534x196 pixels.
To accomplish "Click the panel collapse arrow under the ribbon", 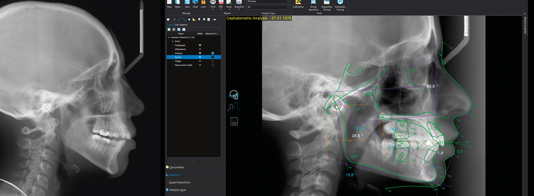I will tap(524, 13).
